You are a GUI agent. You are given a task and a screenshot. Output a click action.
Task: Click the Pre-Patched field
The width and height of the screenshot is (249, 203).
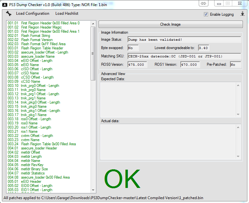[235, 64]
